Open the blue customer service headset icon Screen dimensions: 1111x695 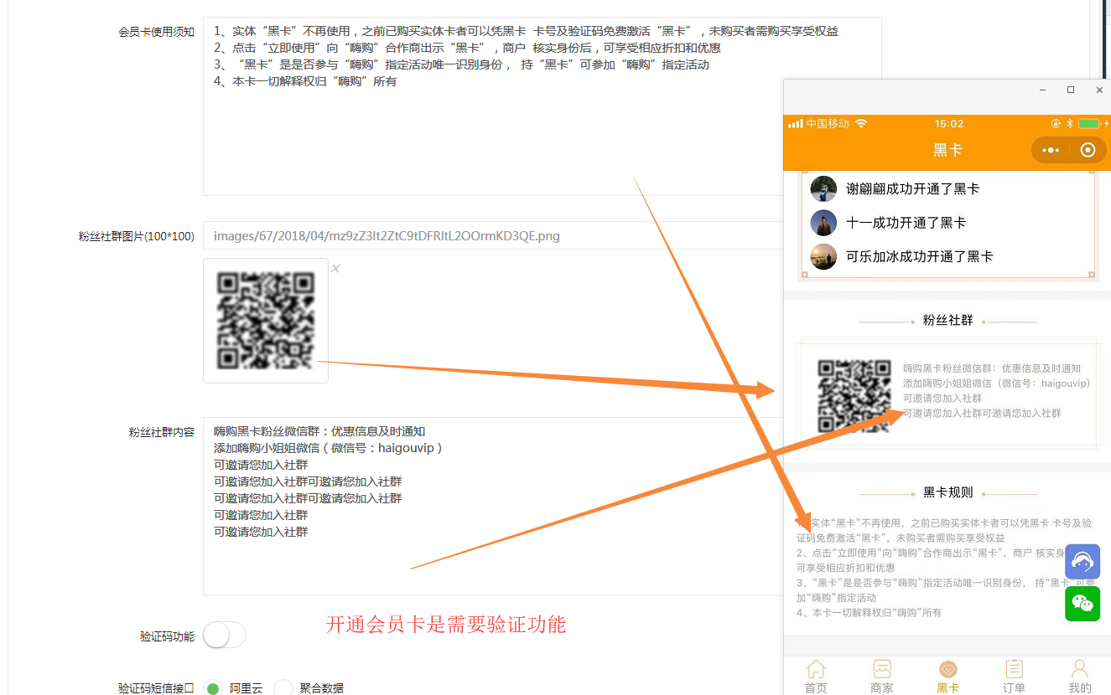[x=1082, y=562]
